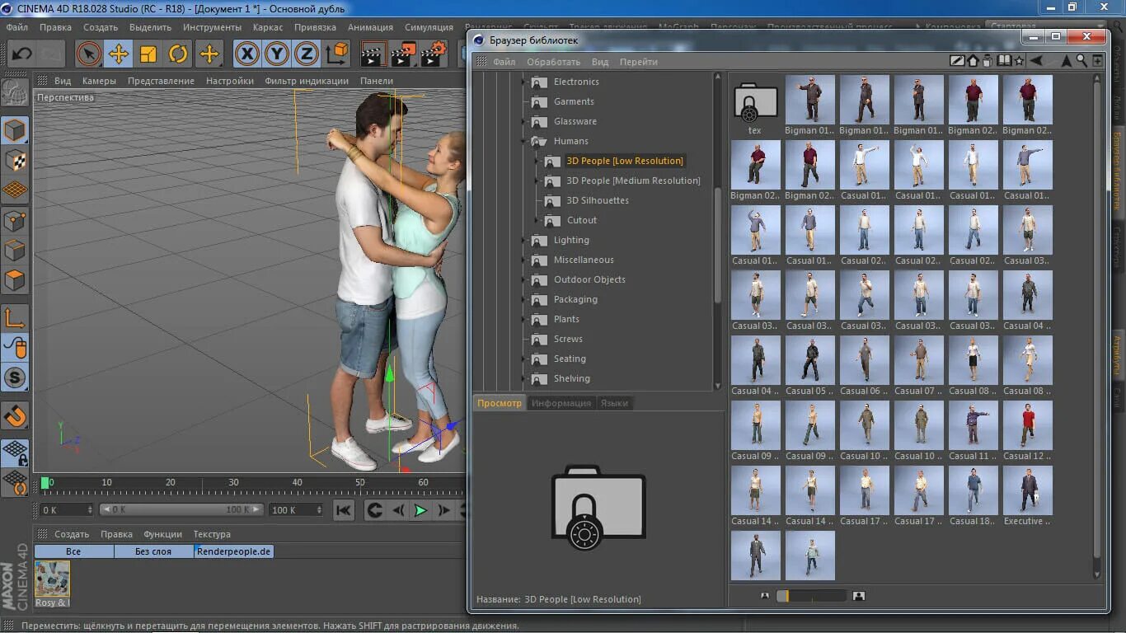Expand the 3D People [Medium Resolution] node
Screen dimensions: 1126x633
tap(537, 181)
